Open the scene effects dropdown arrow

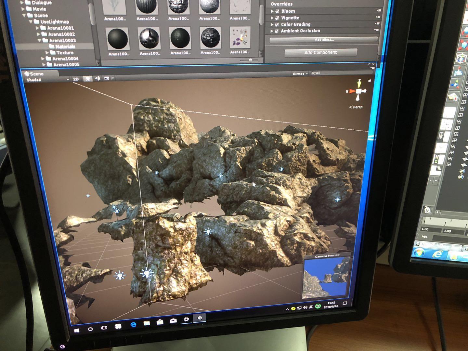pos(113,78)
